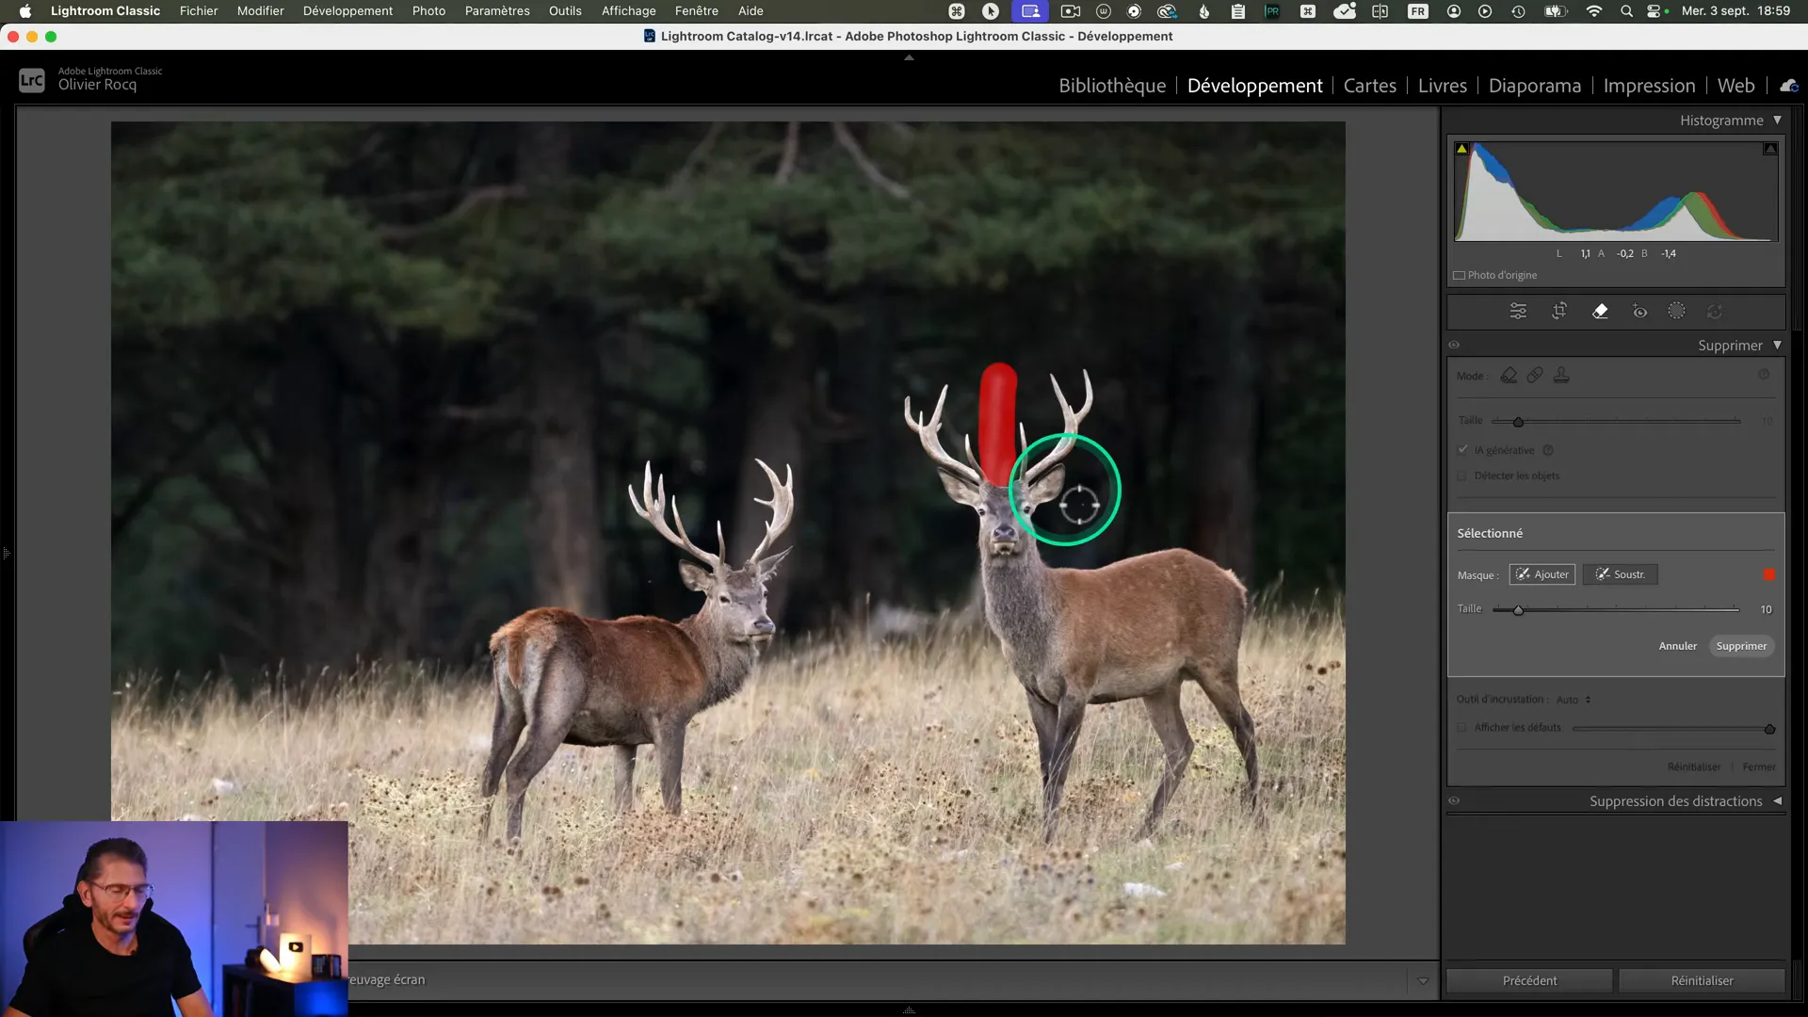Toggle highlight clipping indicator in histogram
1808x1017 pixels.
[1770, 149]
